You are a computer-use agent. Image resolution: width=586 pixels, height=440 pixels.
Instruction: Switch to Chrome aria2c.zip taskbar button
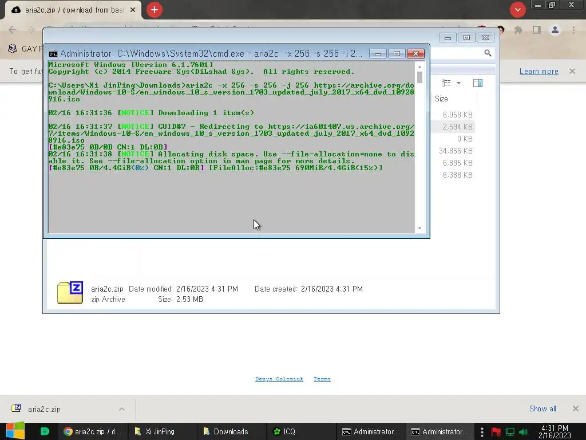(x=93, y=431)
